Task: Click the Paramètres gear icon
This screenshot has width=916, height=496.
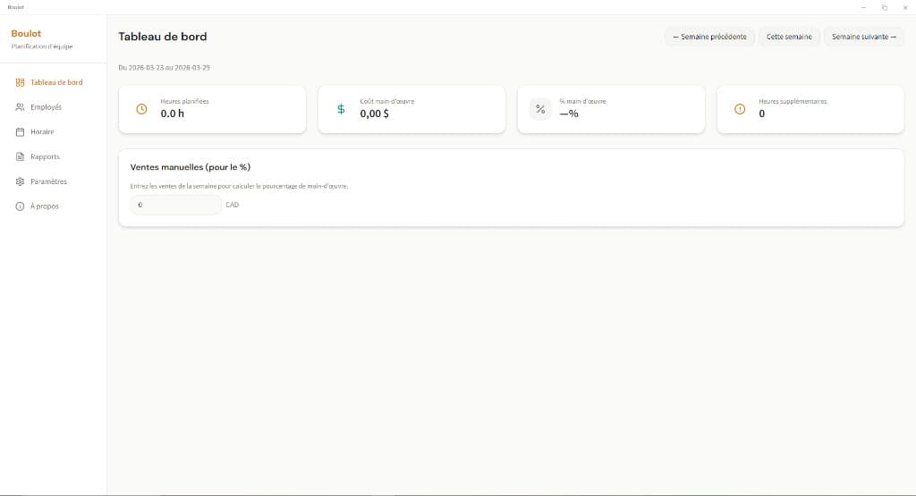Action: (20, 181)
